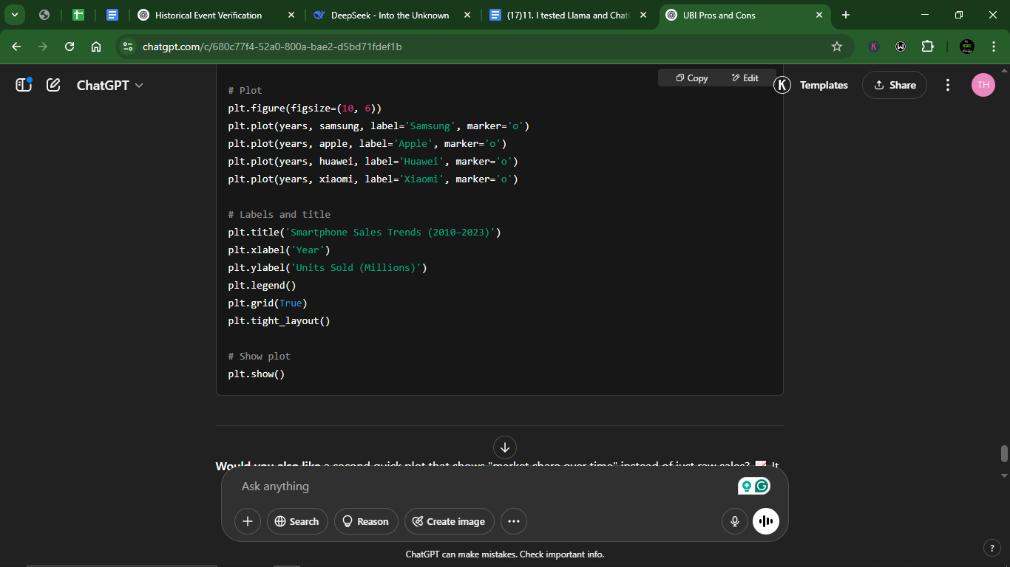Open the Google Docs pinned tab

(112, 15)
